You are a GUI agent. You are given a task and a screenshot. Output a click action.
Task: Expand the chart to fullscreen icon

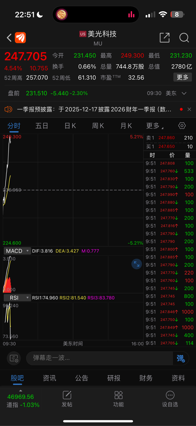137,264
